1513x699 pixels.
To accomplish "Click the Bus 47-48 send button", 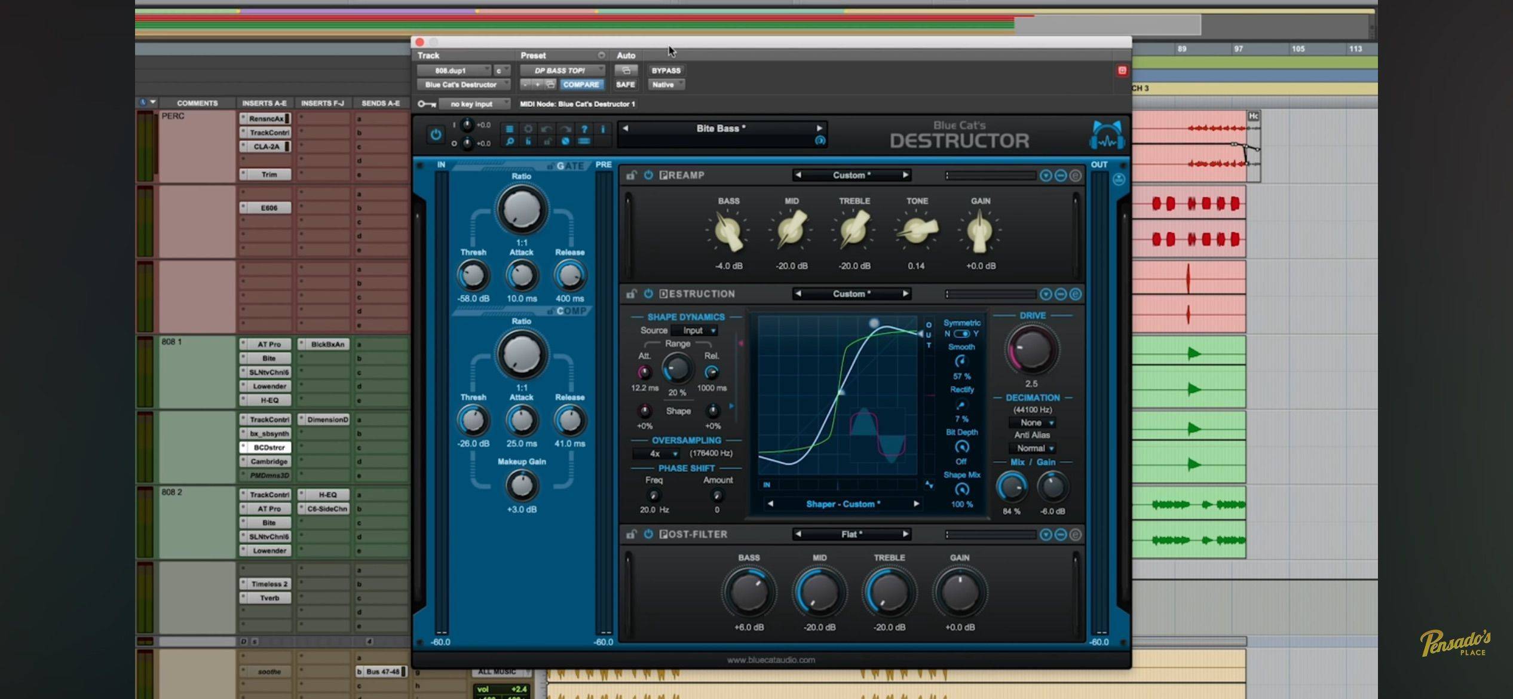I will click(382, 672).
